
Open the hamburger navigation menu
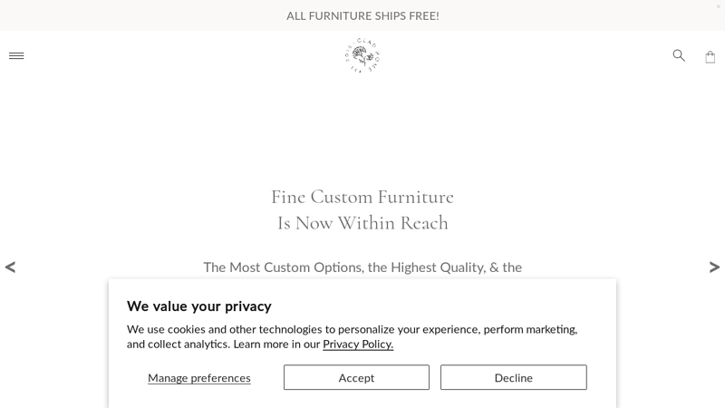16,56
